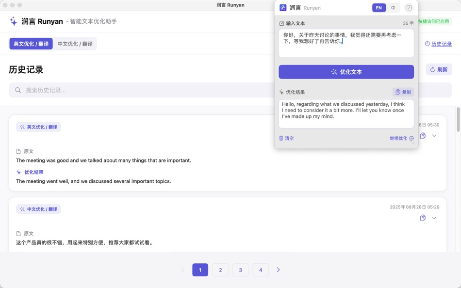Switch to the 中文优化 / 翻译 tab
The width and height of the screenshot is (461, 288).
75,43
